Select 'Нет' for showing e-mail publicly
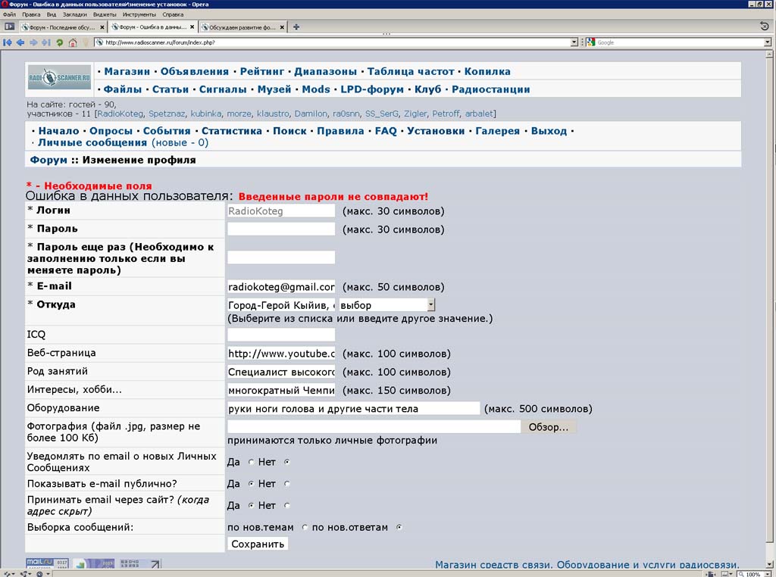Viewport: 776px width, 577px height. pyautogui.click(x=287, y=484)
